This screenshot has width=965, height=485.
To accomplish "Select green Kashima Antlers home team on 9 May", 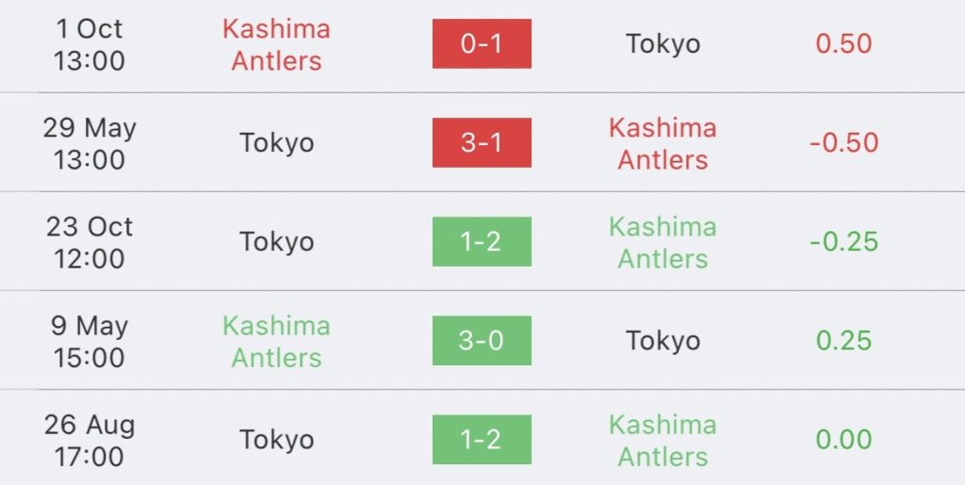I will 276,341.
